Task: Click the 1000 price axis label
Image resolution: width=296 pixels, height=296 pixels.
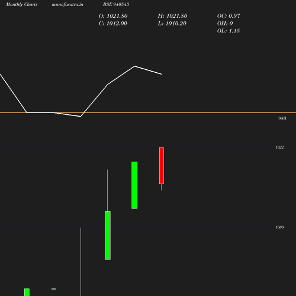Action: [x=279, y=227]
